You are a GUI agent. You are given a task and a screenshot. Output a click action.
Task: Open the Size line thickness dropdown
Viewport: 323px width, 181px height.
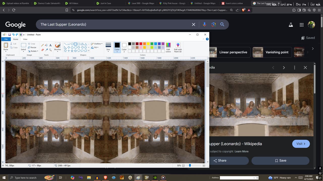tap(108, 47)
